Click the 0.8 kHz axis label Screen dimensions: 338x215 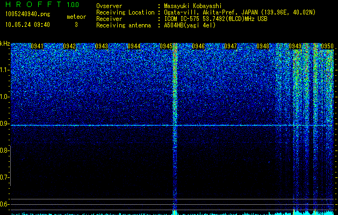click(x=4, y=150)
